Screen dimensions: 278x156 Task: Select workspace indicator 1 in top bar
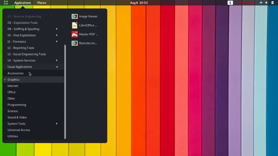(x=230, y=3)
